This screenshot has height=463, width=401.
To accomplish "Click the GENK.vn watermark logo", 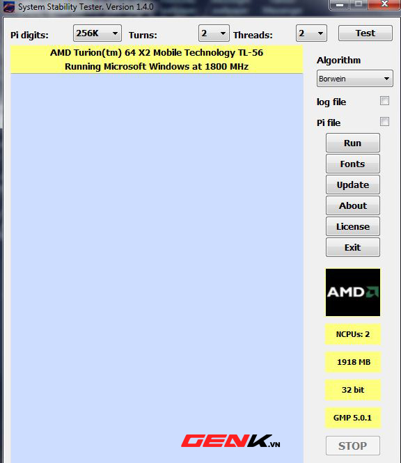I will coord(230,441).
